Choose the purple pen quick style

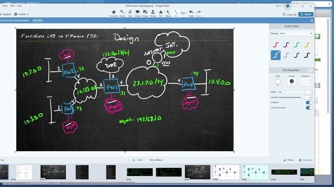[x=286, y=45]
